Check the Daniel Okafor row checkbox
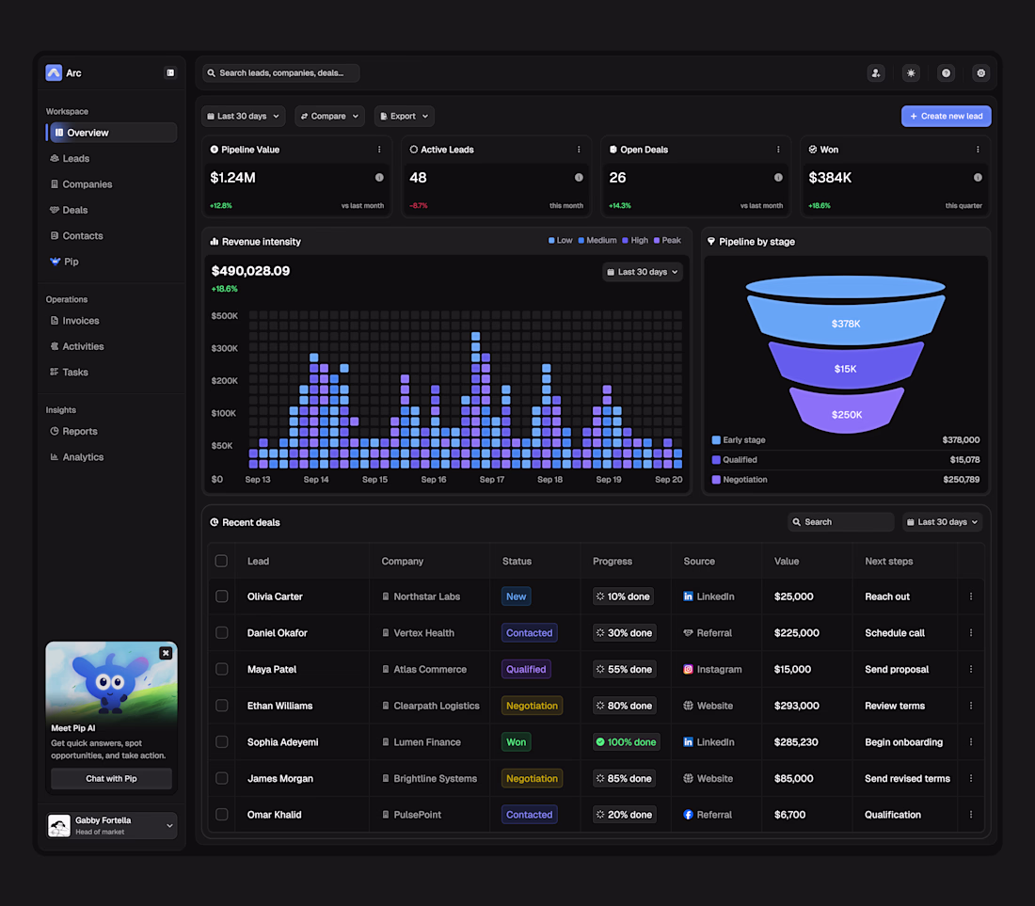The width and height of the screenshot is (1035, 906). coord(222,633)
